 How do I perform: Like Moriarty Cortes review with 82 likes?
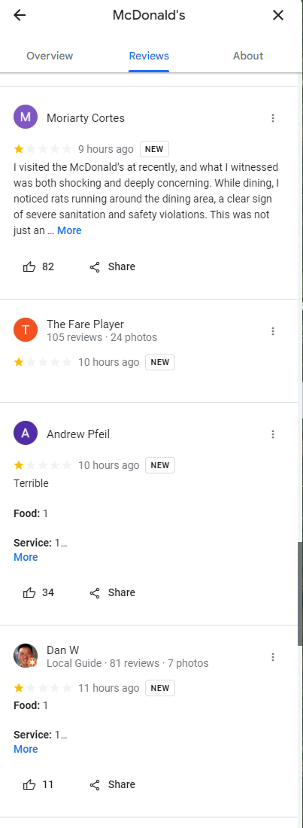tap(38, 266)
